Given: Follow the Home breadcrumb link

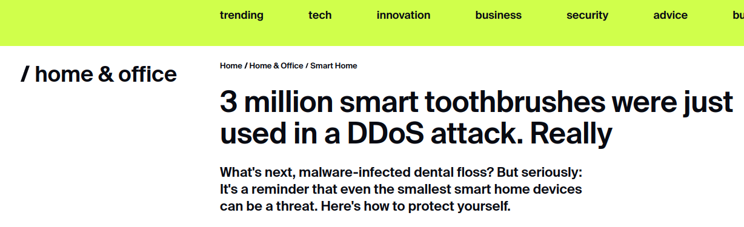Looking at the screenshot, I should [x=231, y=65].
